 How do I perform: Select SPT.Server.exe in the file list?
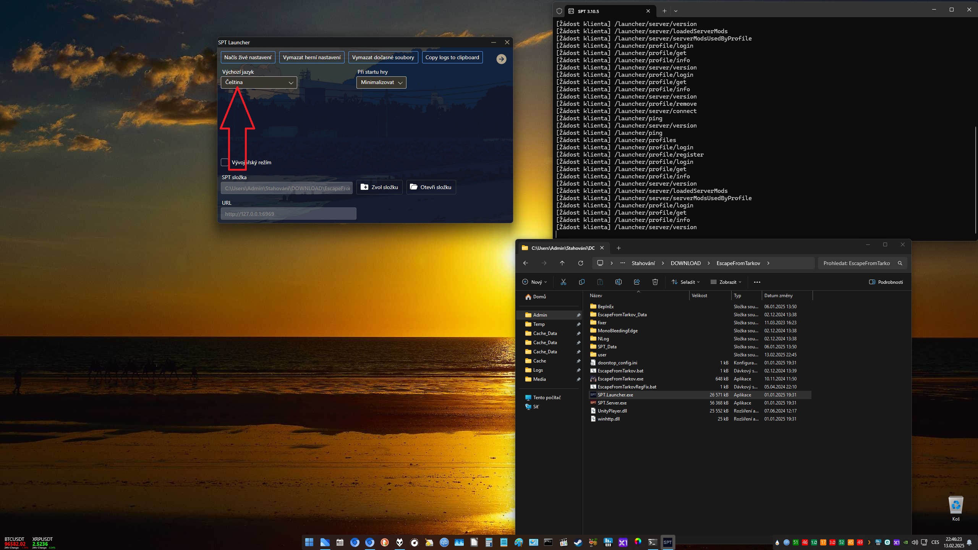click(612, 403)
